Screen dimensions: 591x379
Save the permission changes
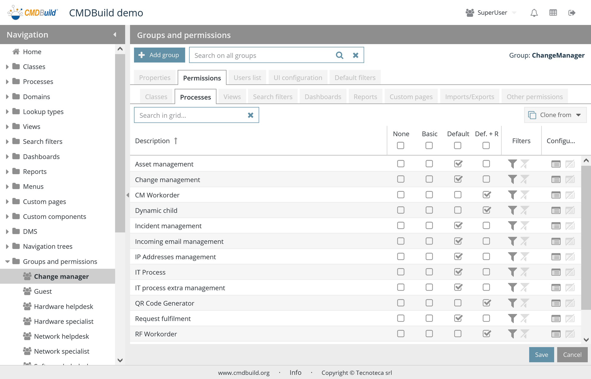541,355
